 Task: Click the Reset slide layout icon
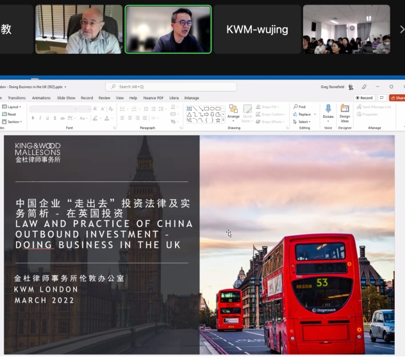click(4, 114)
